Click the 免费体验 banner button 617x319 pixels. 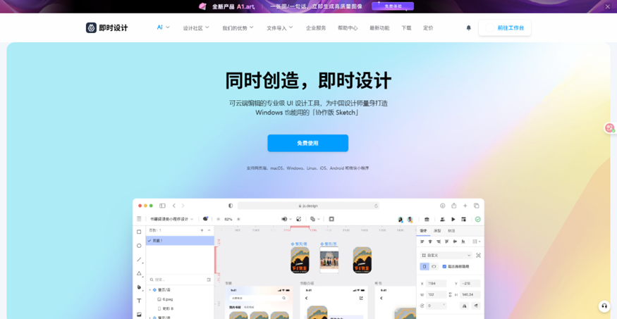coord(393,6)
